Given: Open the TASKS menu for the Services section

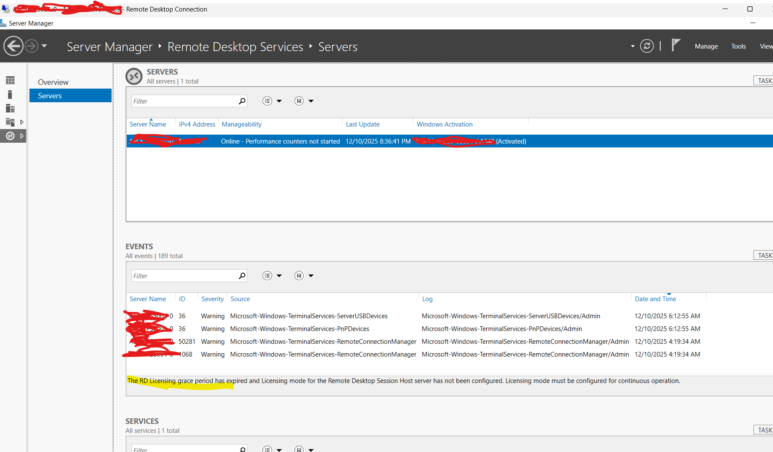Looking at the screenshot, I should coord(764,430).
